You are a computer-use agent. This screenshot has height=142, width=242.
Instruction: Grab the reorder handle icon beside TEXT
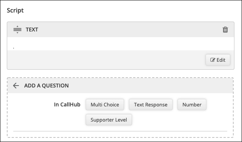pyautogui.click(x=17, y=30)
